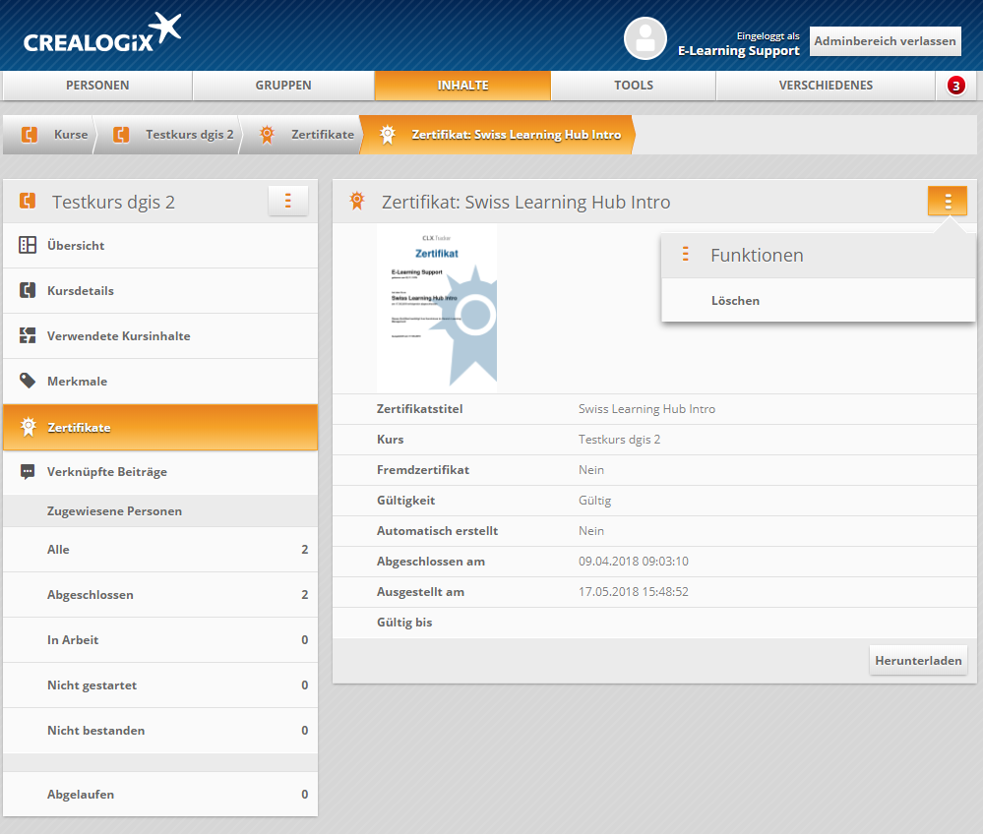The image size is (983, 834).
Task: Click the Verwendete Kursinhalte icon
Action: tap(28, 335)
